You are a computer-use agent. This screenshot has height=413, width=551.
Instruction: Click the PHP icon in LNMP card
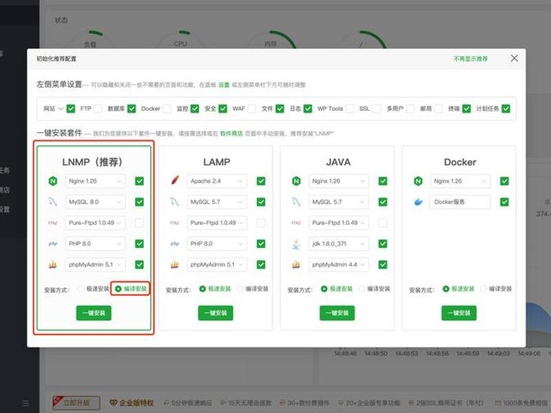[53, 244]
